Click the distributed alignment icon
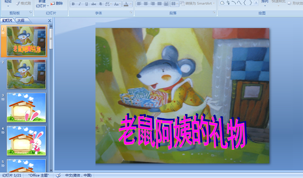The height and width of the screenshot is (178, 303). click(166, 4)
